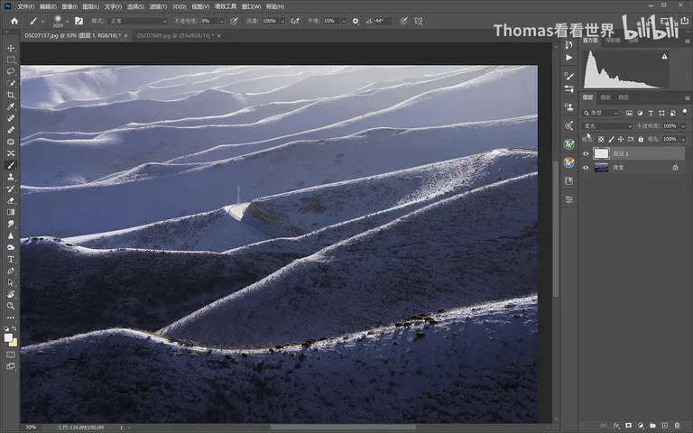Toggle type layer filter T icon

[651, 113]
